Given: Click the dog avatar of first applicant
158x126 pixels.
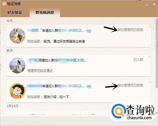Looking at the screenshot, I should (17, 36).
